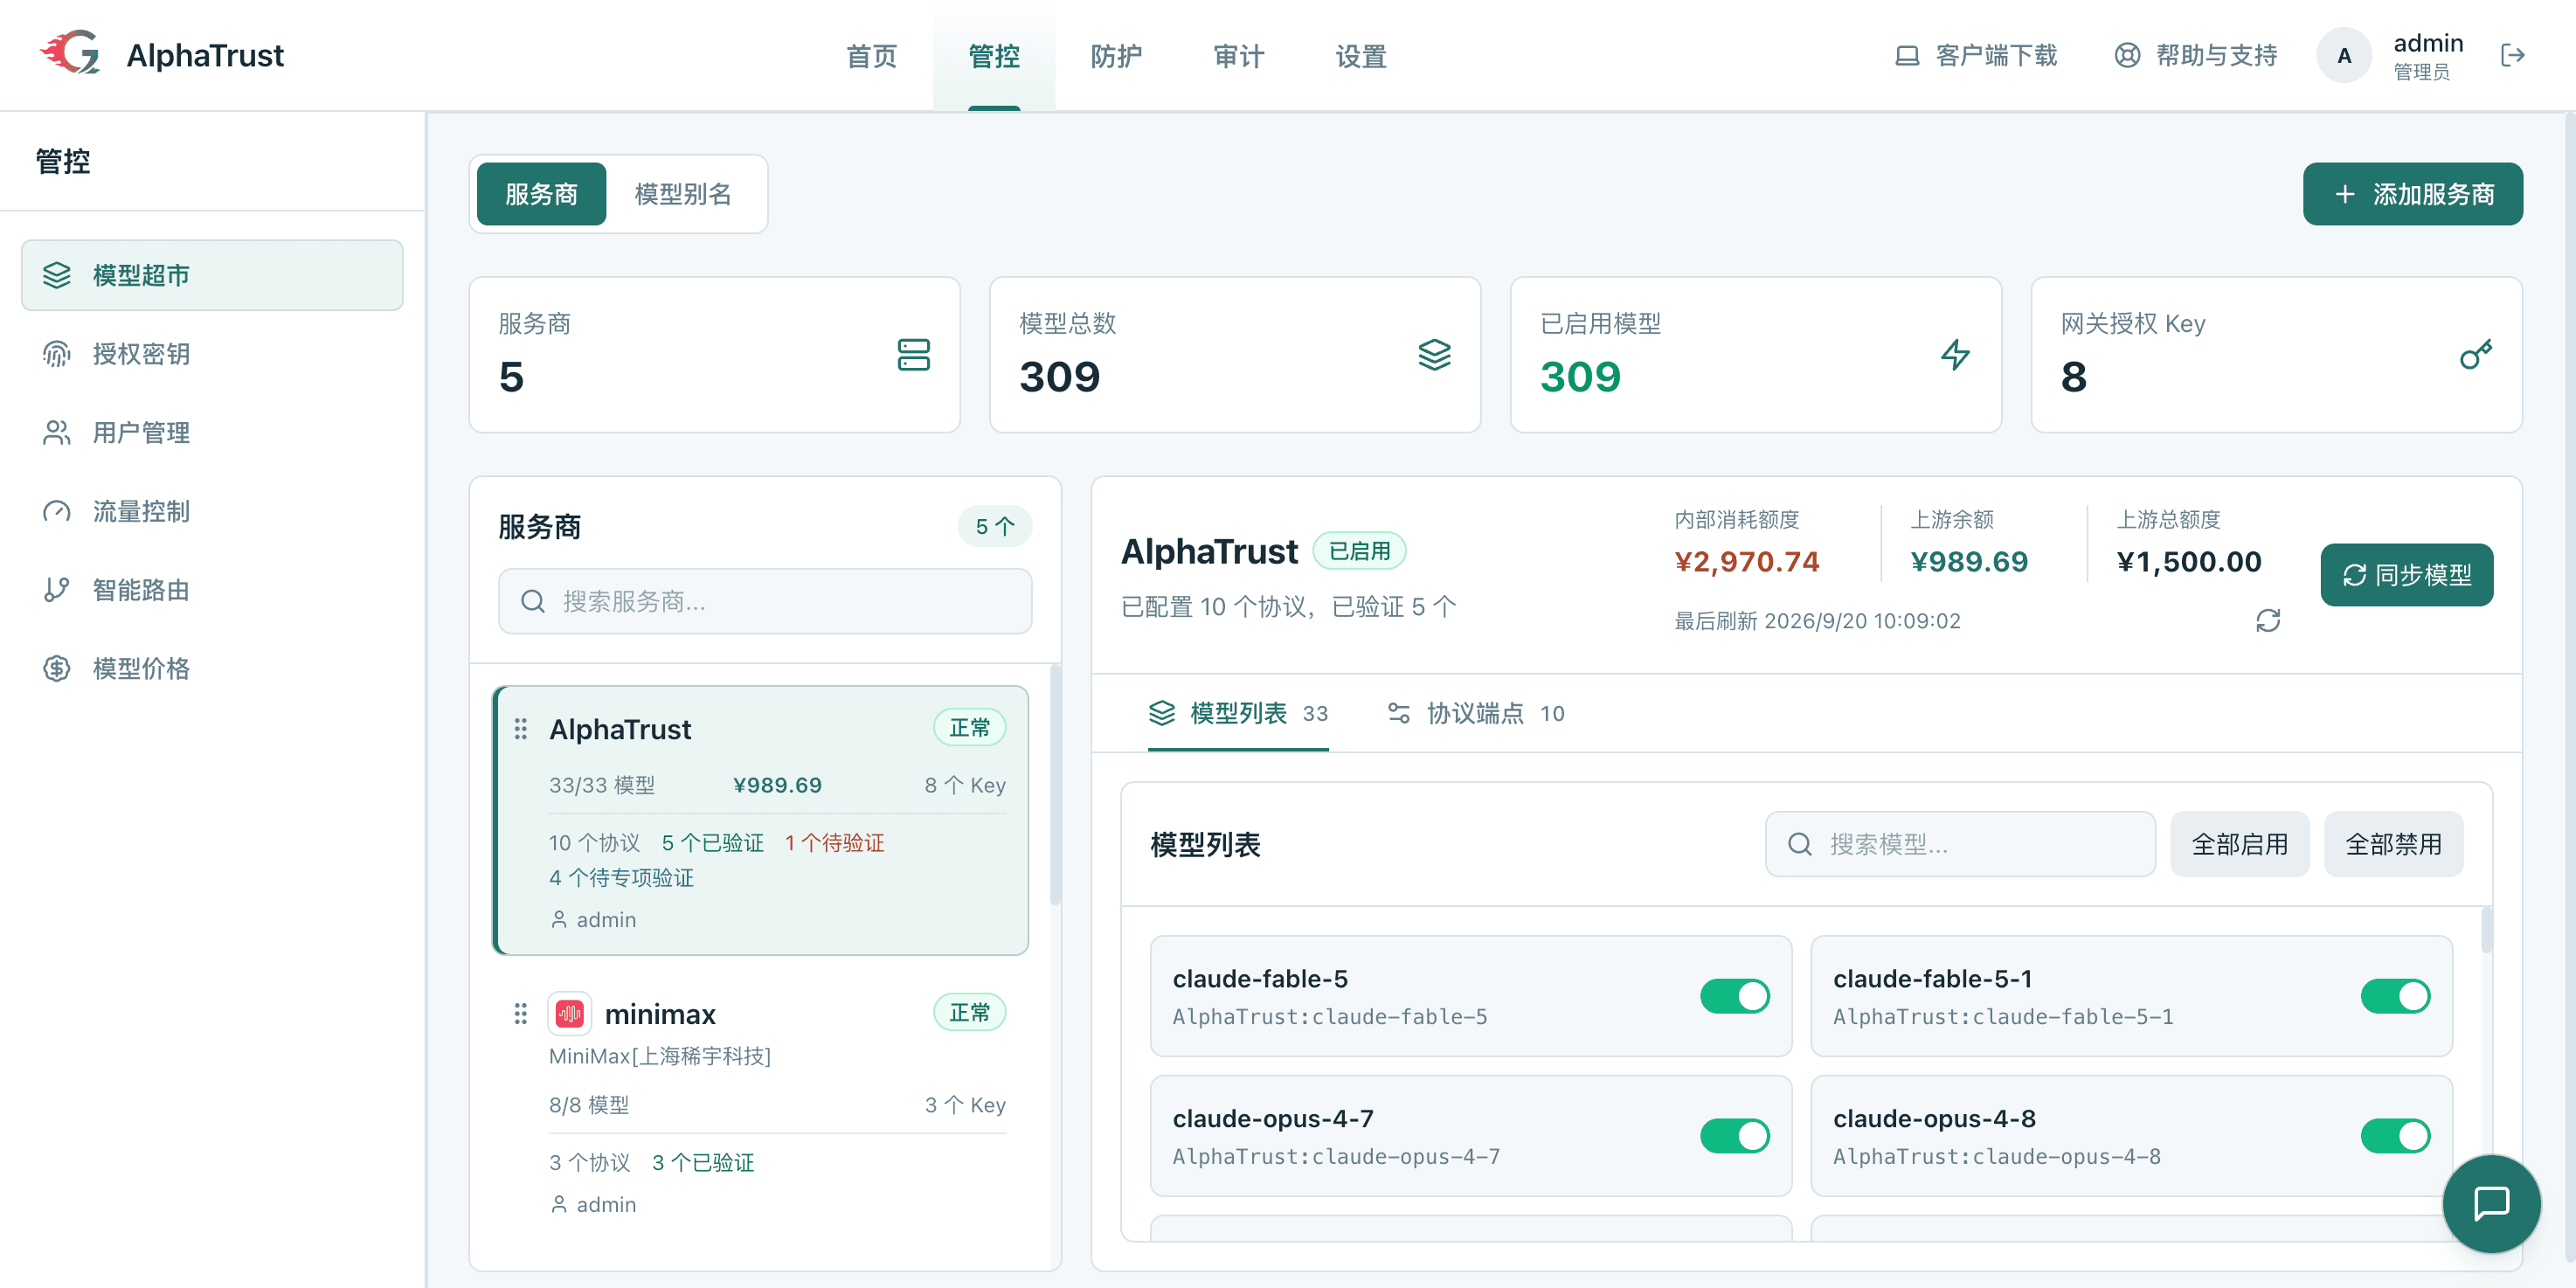Click the 模型价格 dollar icon

57,668
